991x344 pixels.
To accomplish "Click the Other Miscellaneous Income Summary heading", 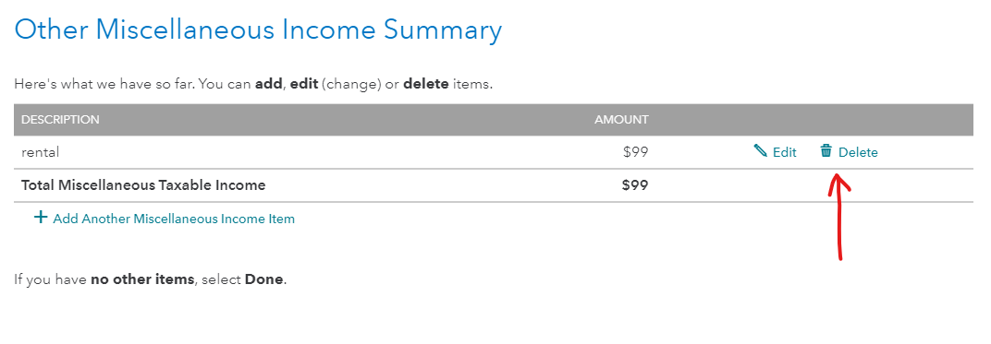I will 258,30.
